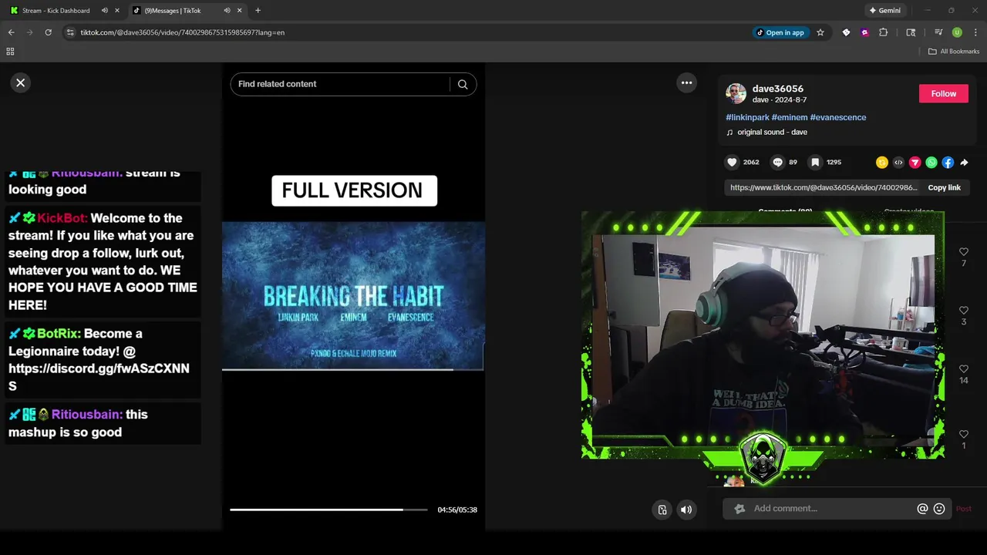Click the @ mention icon in the comment box
Image resolution: width=987 pixels, height=555 pixels.
pyautogui.click(x=922, y=509)
